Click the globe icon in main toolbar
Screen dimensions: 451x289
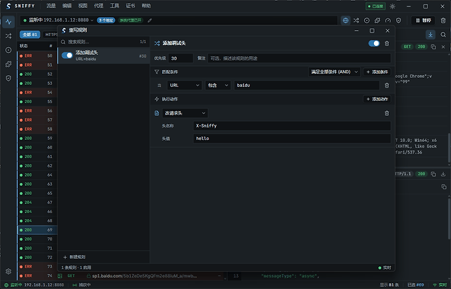pyautogui.click(x=346, y=20)
